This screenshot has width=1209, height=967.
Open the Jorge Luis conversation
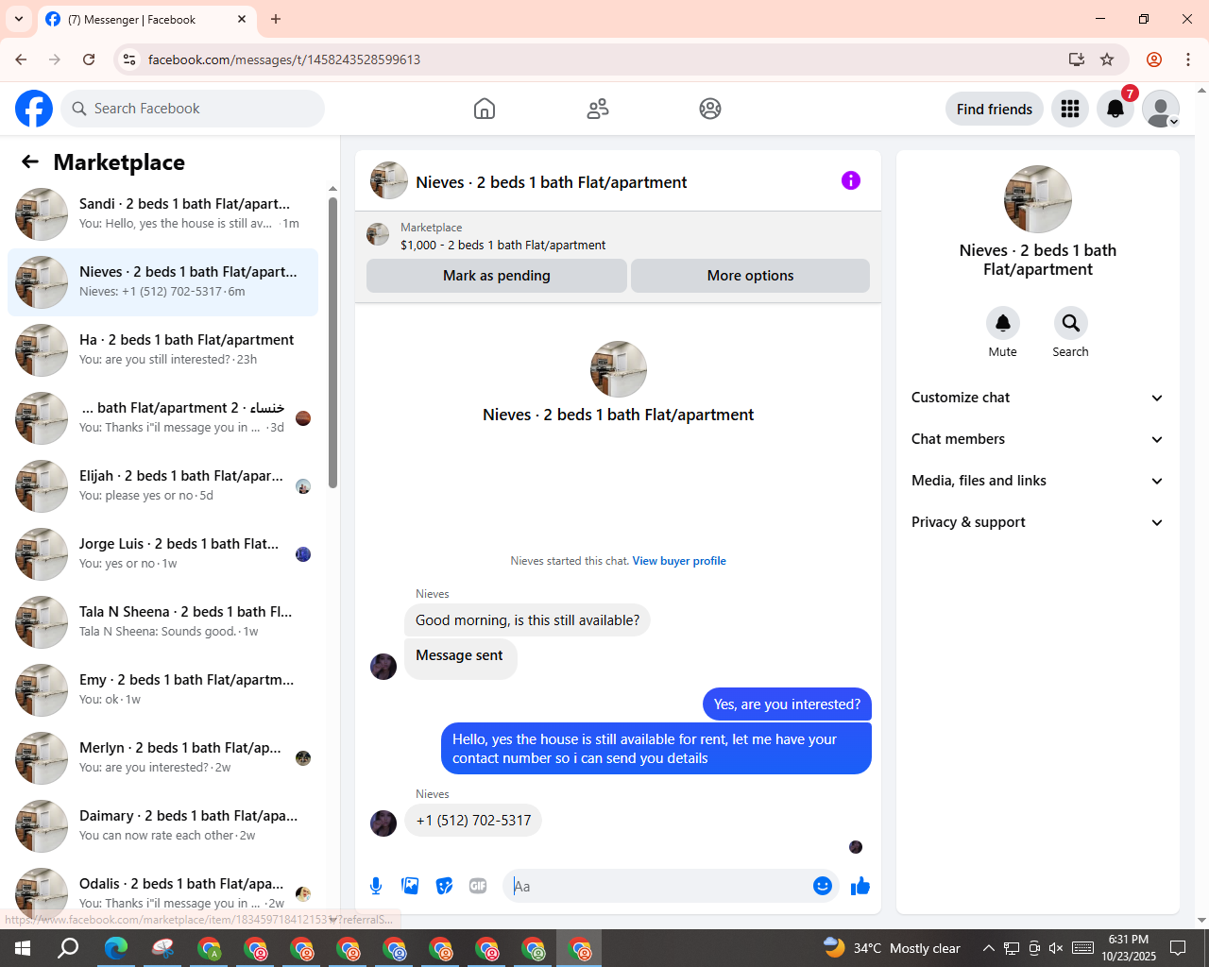point(162,554)
